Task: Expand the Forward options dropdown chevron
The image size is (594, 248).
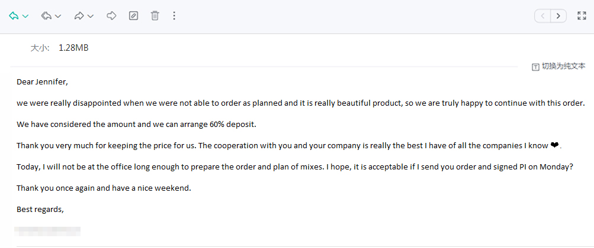Action: tap(91, 17)
